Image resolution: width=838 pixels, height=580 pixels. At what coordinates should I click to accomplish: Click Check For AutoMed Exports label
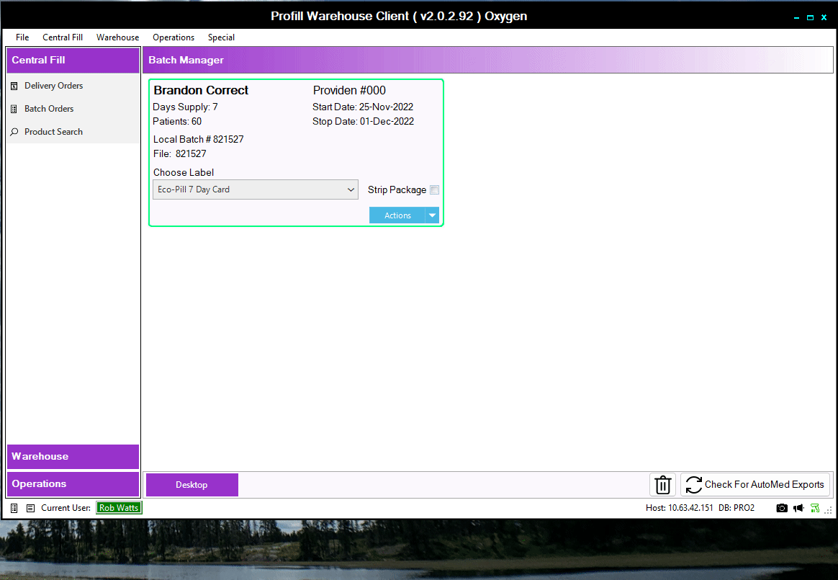click(x=765, y=484)
